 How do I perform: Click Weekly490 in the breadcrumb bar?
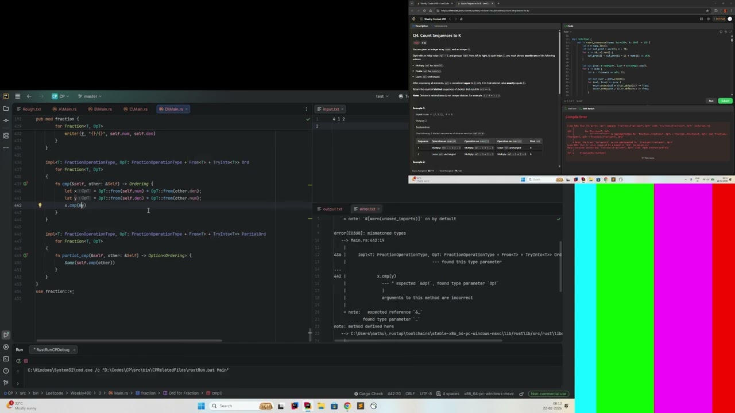point(81,393)
